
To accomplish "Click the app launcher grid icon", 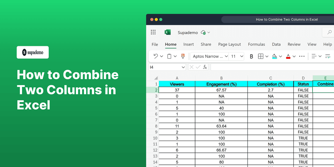I will click(153, 32).
